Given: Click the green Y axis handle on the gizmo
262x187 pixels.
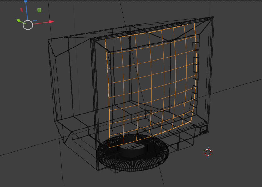Looking at the screenshot, I should point(18,21).
